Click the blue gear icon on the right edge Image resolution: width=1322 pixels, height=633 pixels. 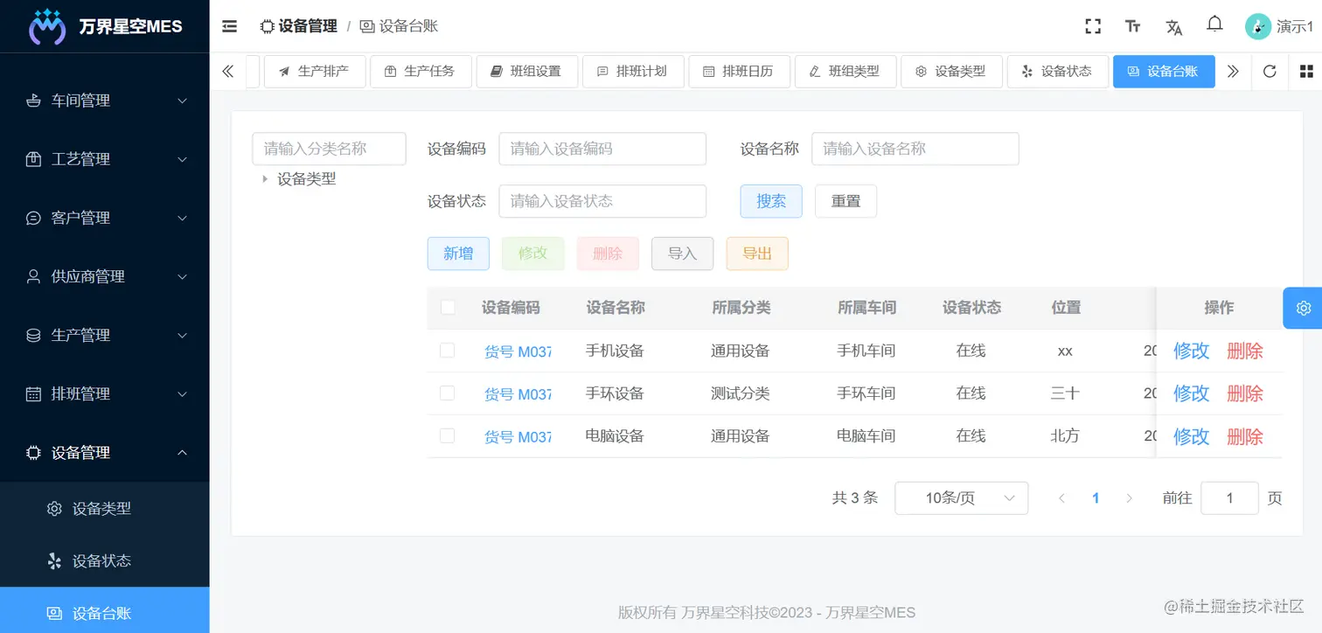(1303, 308)
